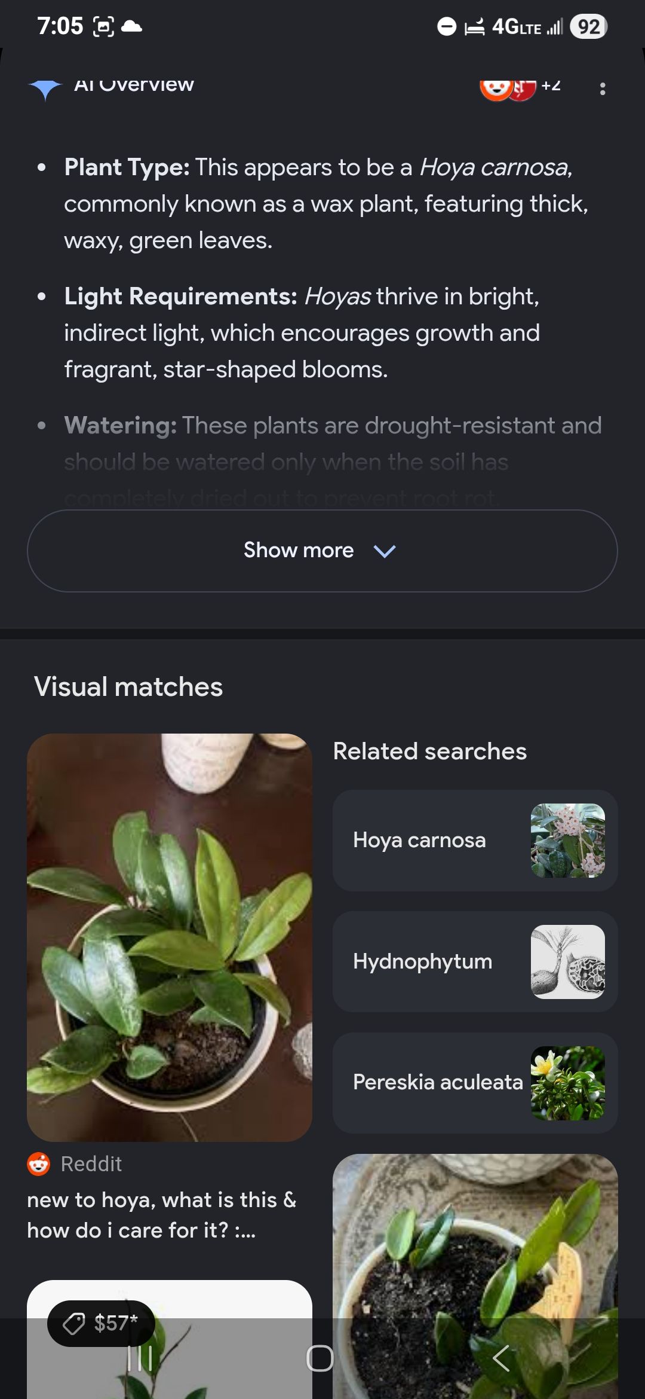Tap the $57 price tag badge
645x1399 pixels.
coord(102,1323)
